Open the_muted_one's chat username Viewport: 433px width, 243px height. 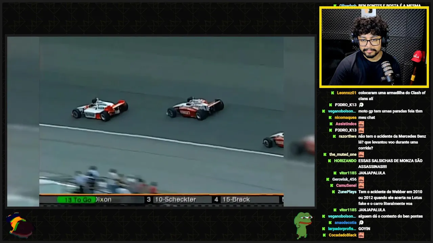(x=343, y=155)
